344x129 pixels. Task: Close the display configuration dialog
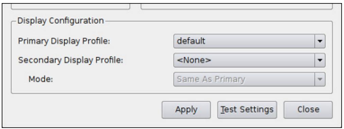[x=308, y=110]
